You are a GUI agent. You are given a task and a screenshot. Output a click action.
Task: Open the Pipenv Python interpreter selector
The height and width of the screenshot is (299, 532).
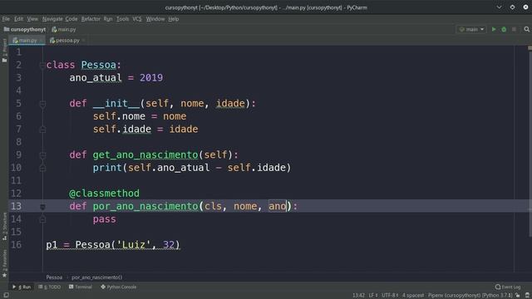point(470,296)
